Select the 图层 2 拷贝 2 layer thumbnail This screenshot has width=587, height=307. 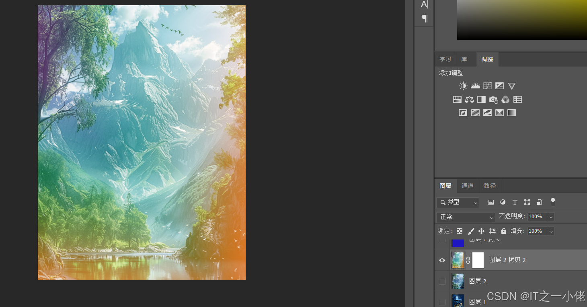click(458, 260)
